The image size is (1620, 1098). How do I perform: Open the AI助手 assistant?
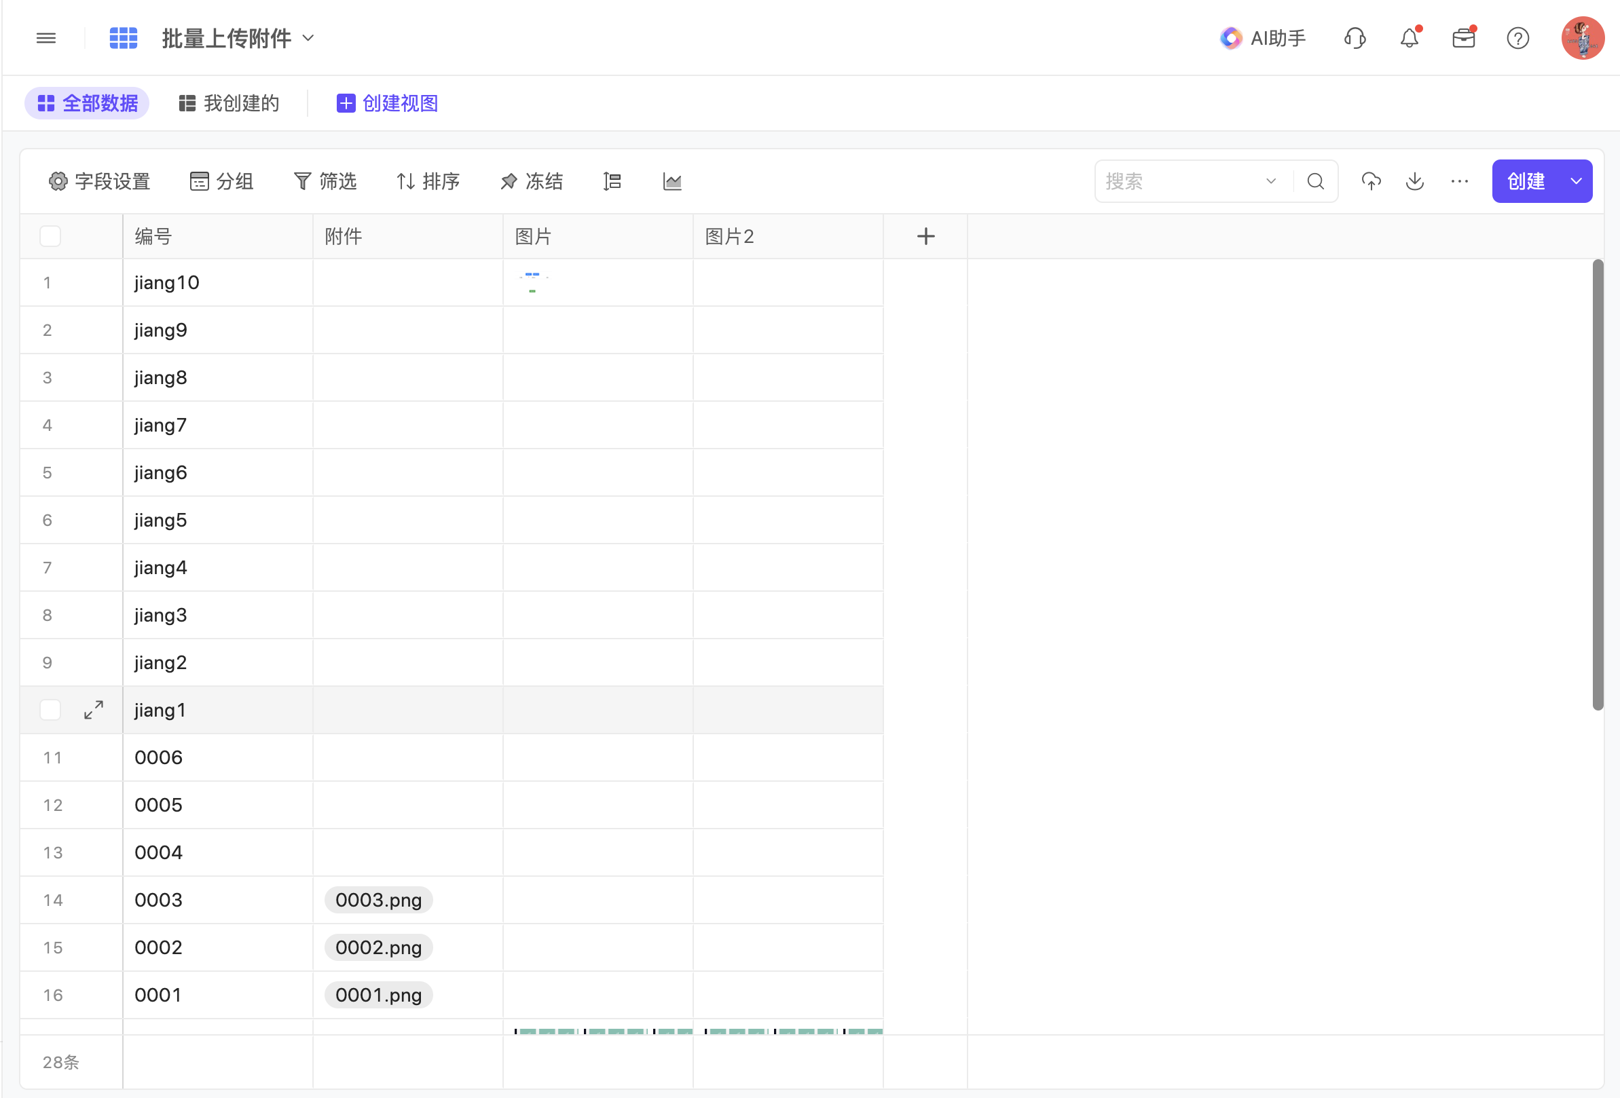[x=1262, y=38]
